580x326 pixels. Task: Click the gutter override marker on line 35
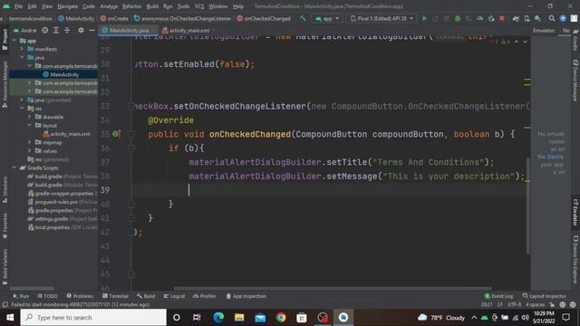[x=116, y=134]
